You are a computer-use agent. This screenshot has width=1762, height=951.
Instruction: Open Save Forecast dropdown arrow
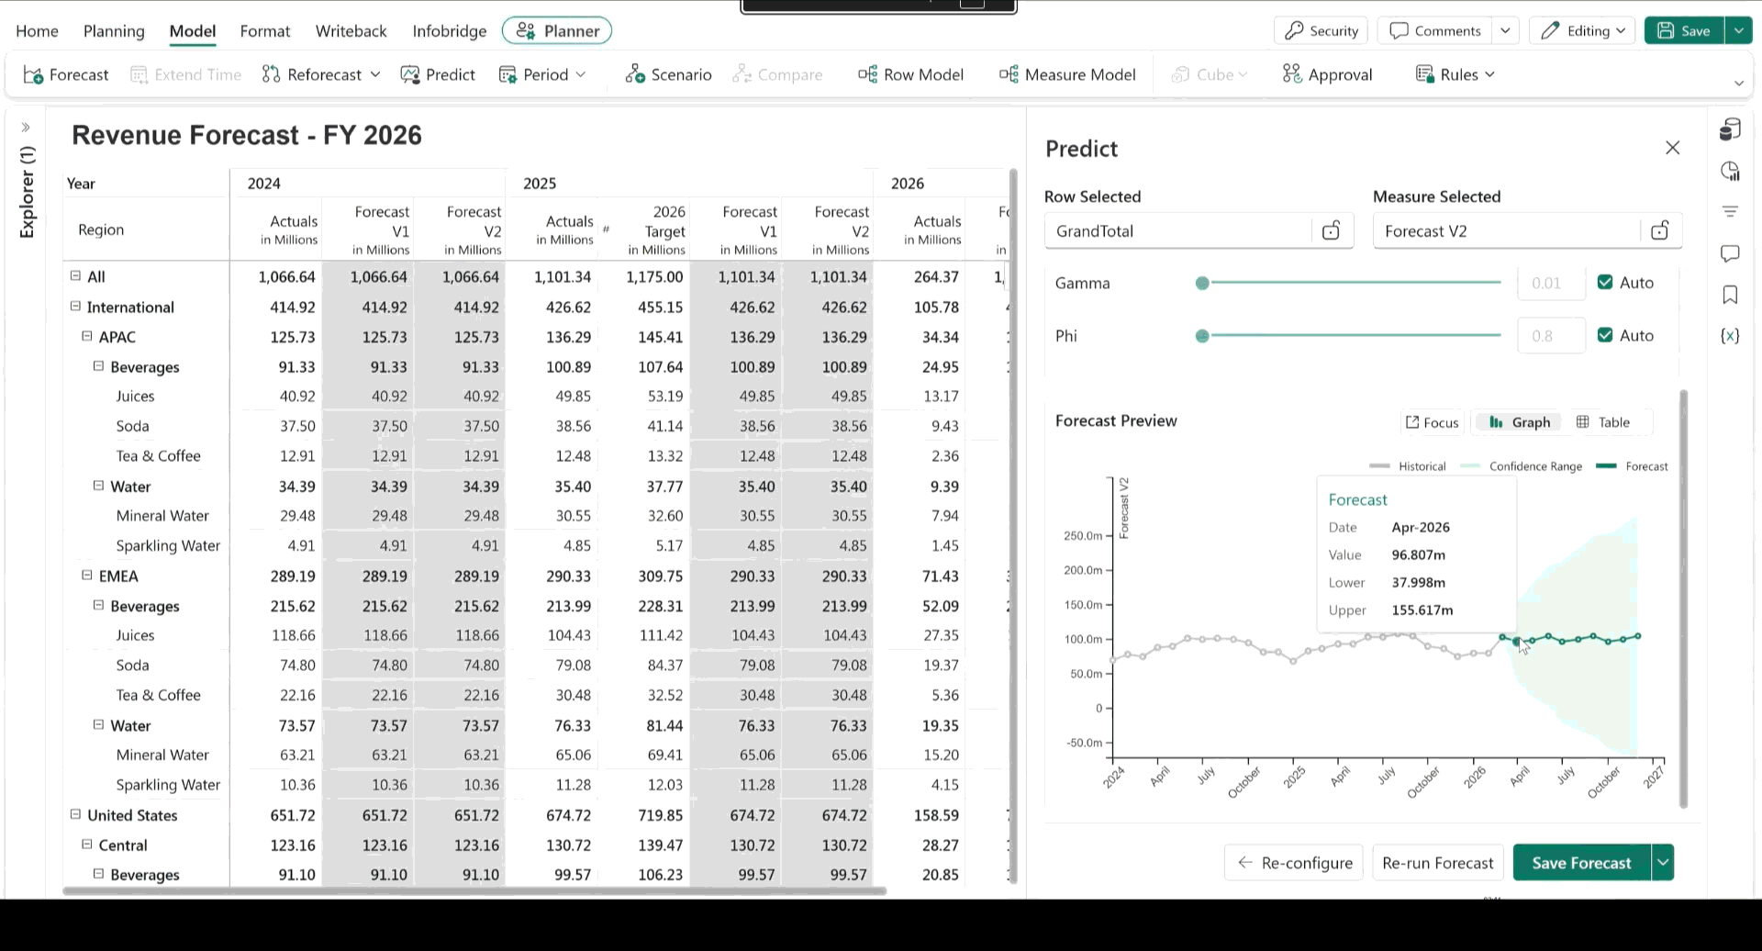[x=1663, y=862]
